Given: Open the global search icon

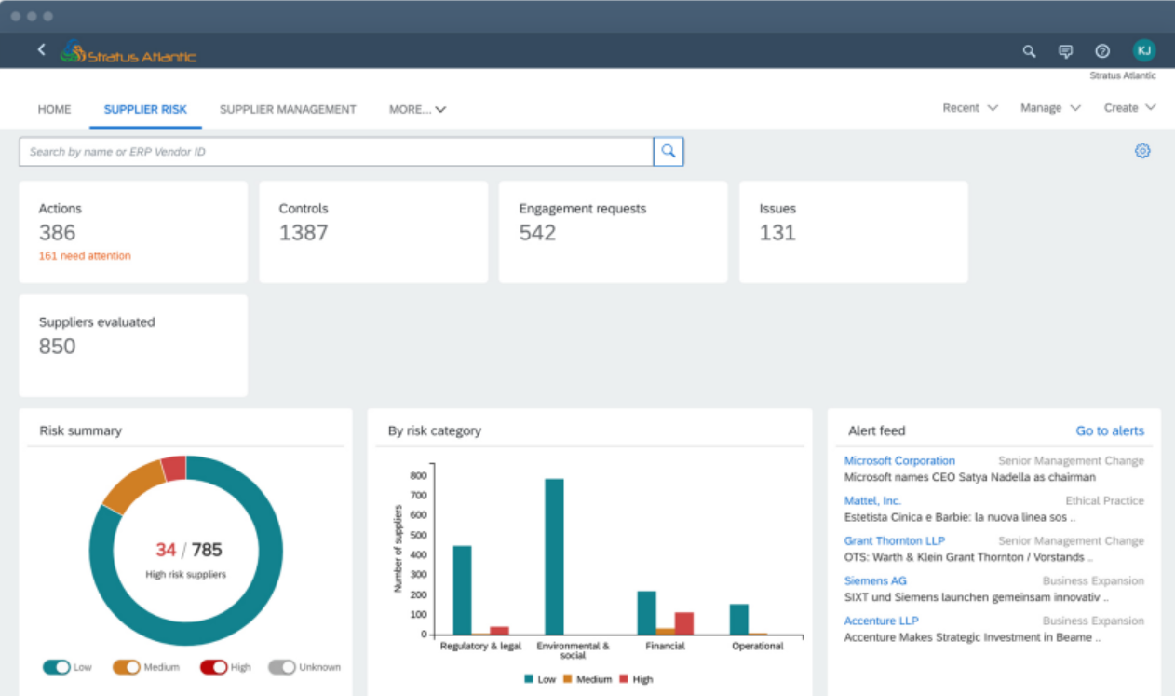Looking at the screenshot, I should (x=1029, y=51).
